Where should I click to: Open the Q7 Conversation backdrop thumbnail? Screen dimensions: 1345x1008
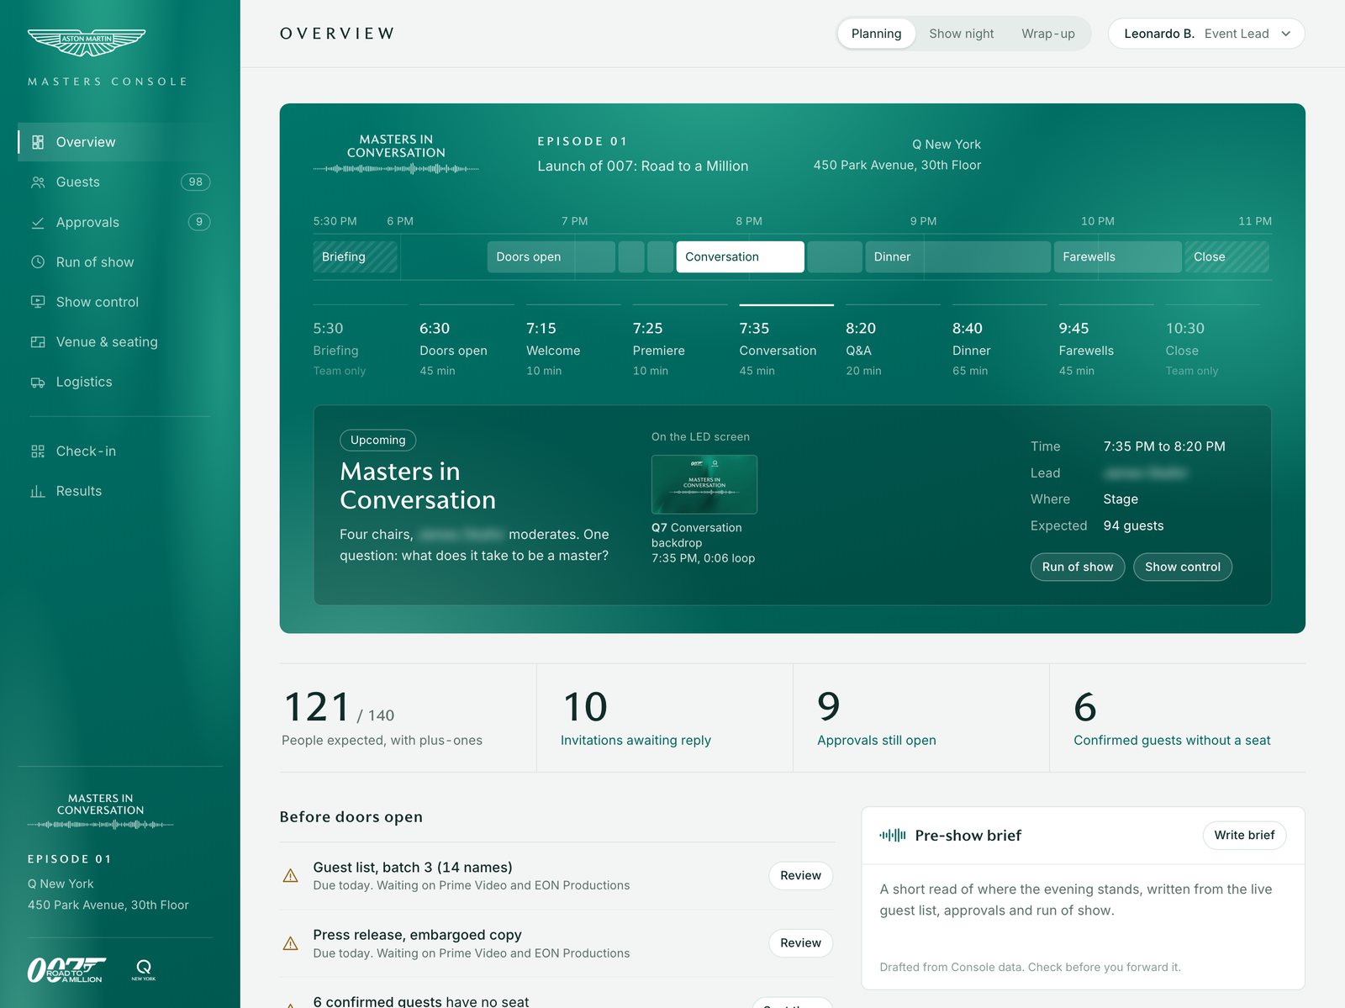(704, 484)
